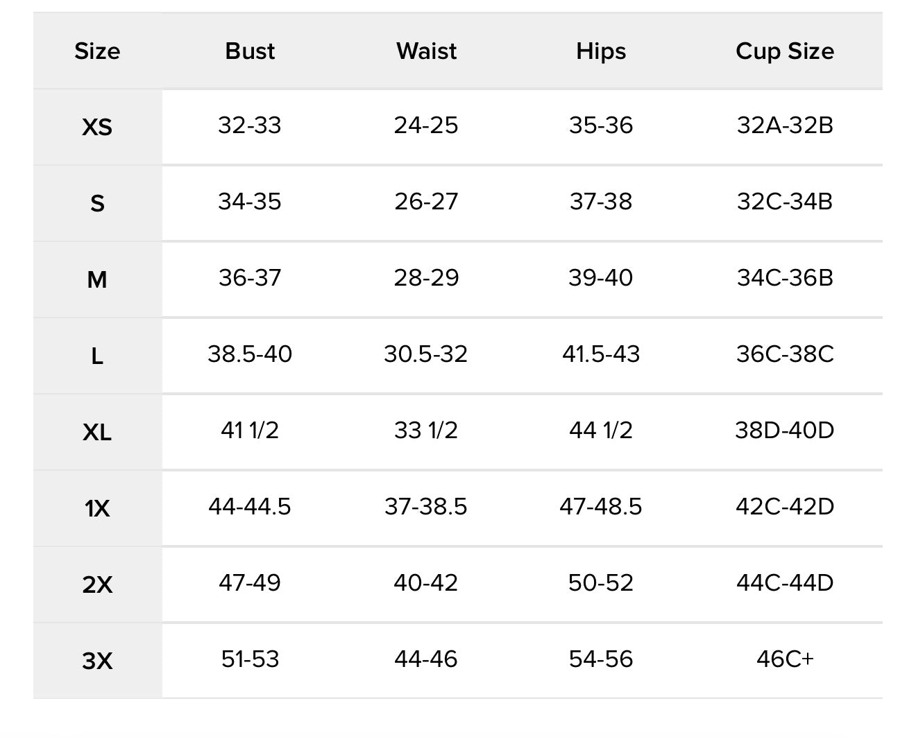Image resolution: width=916 pixels, height=737 pixels.
Task: Select the 36-37 bust cell
Action: coord(250,278)
